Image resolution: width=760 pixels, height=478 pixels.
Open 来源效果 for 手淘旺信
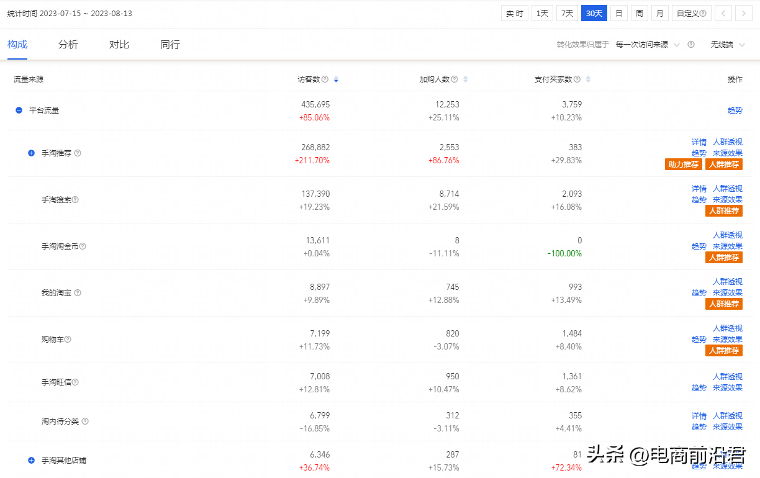coord(727,388)
